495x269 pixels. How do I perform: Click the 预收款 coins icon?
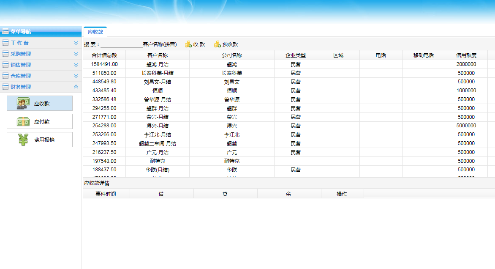click(218, 44)
